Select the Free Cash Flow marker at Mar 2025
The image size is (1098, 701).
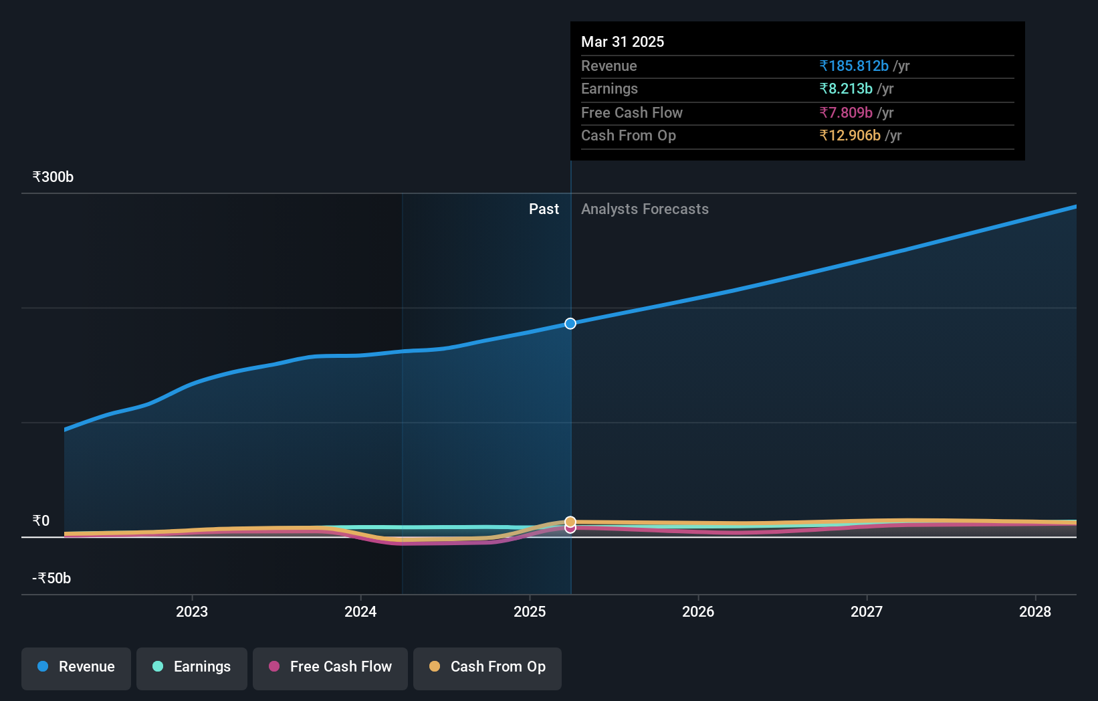570,529
